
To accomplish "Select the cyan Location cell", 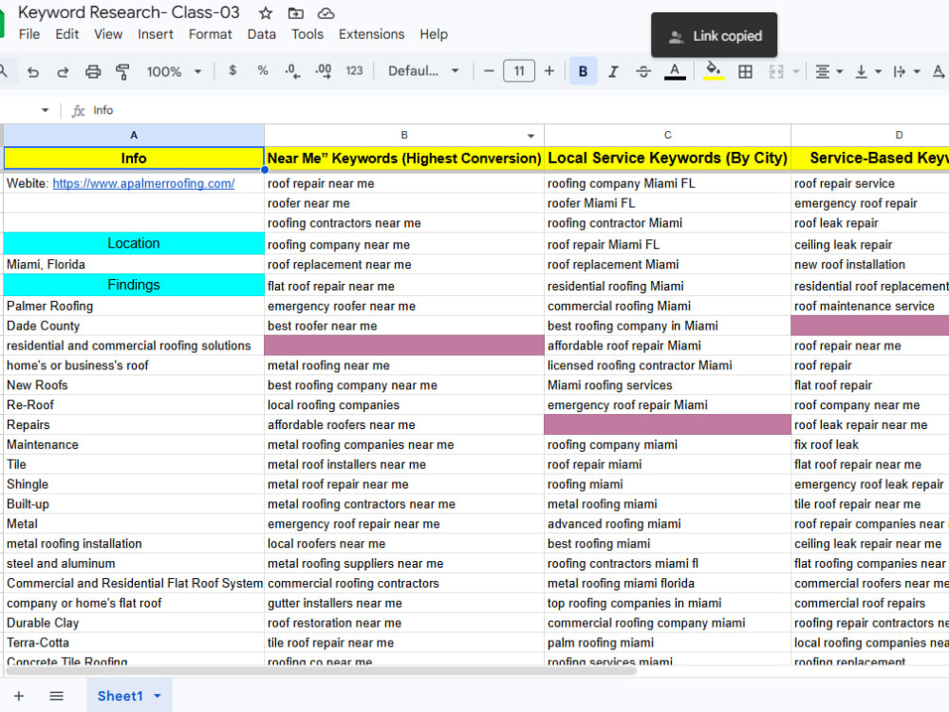I will click(x=134, y=243).
